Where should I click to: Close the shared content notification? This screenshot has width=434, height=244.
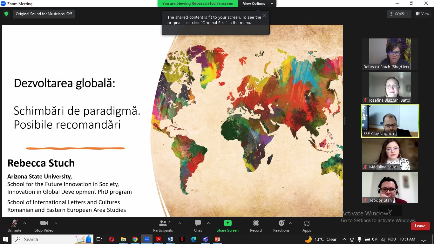(264, 15)
